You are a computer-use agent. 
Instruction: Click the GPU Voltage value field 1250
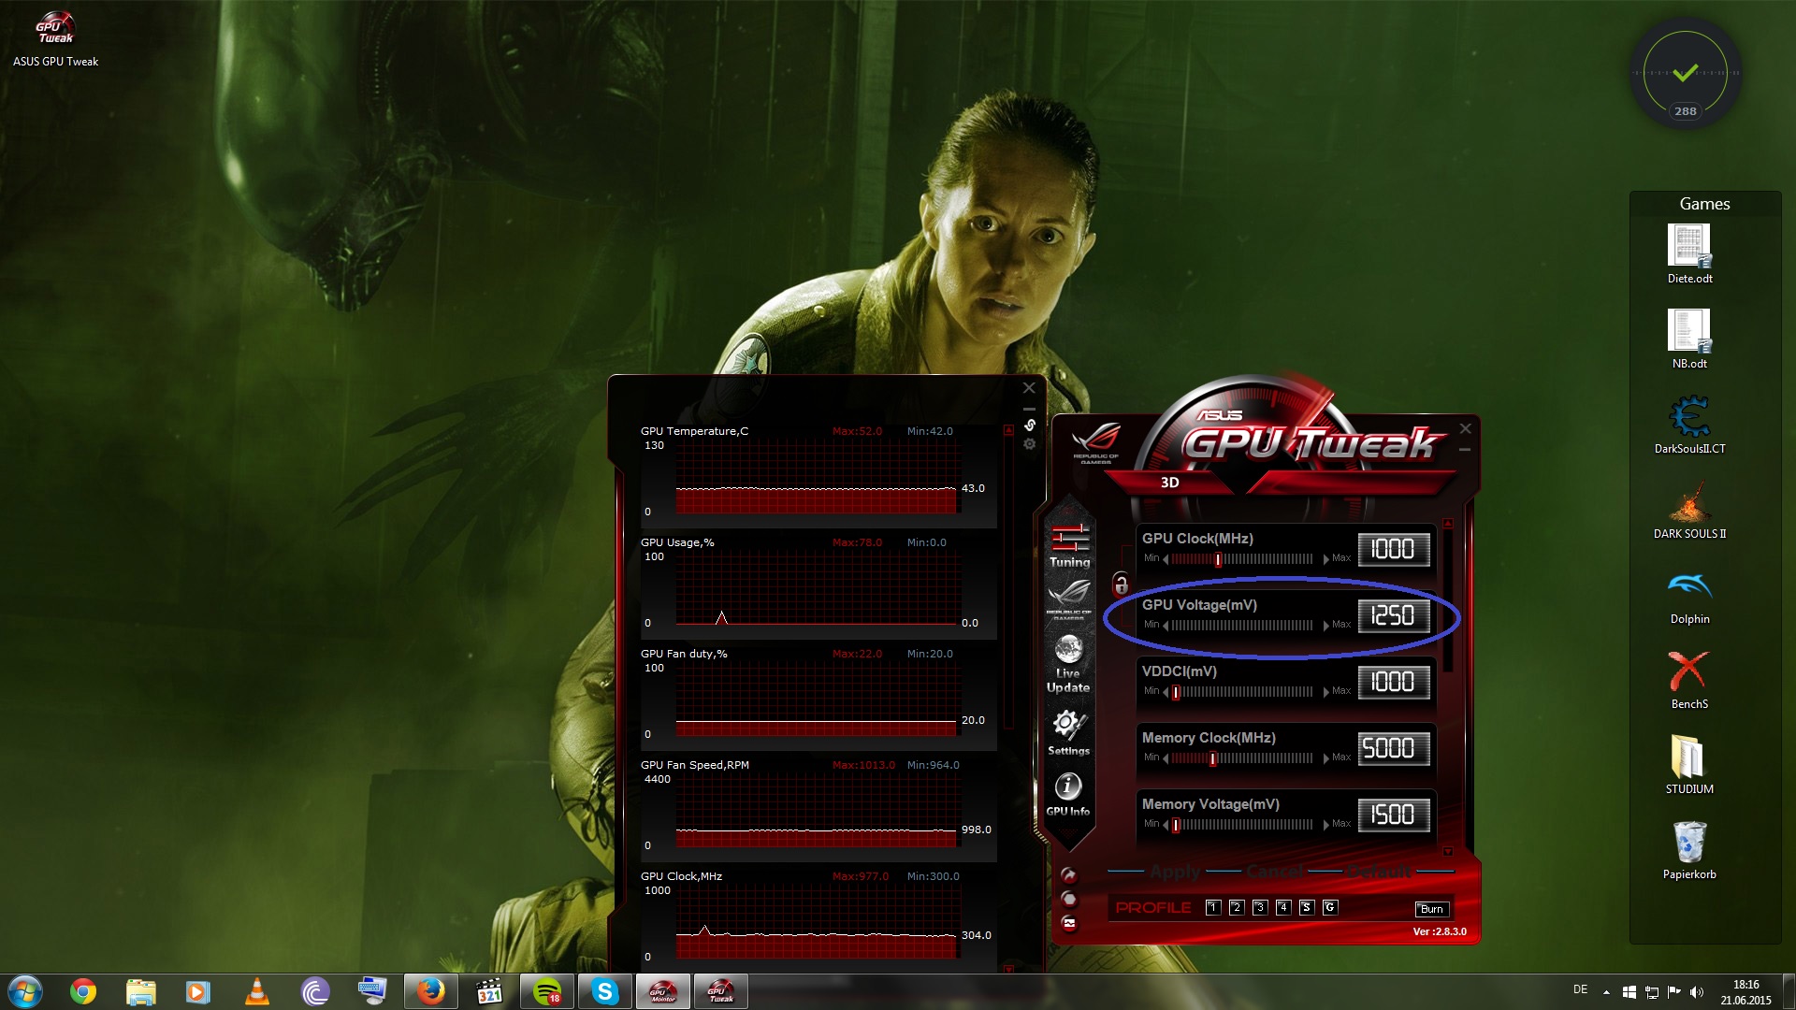[1393, 615]
